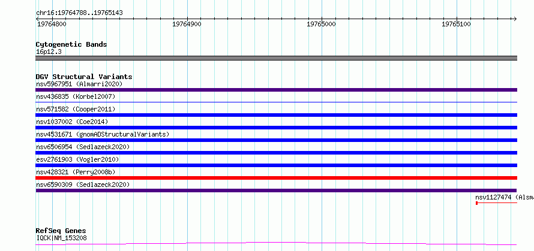Click the IQCK NM_153208 gene track line

276,244
